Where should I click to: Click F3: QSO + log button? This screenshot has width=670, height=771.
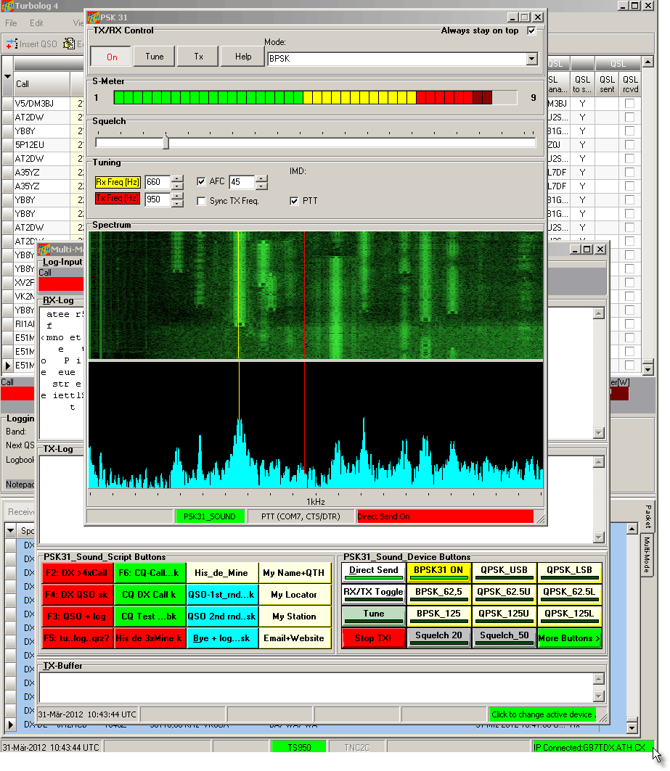coord(77,616)
